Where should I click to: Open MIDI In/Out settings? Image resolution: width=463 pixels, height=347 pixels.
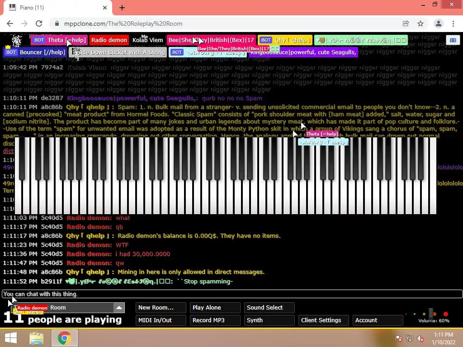(x=161, y=320)
